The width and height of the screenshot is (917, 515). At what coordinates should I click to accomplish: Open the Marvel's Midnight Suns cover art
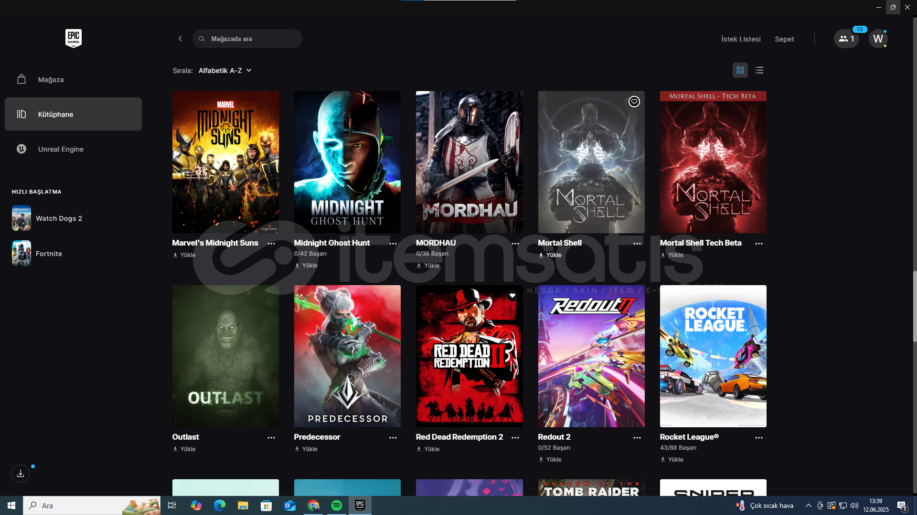[x=225, y=162]
